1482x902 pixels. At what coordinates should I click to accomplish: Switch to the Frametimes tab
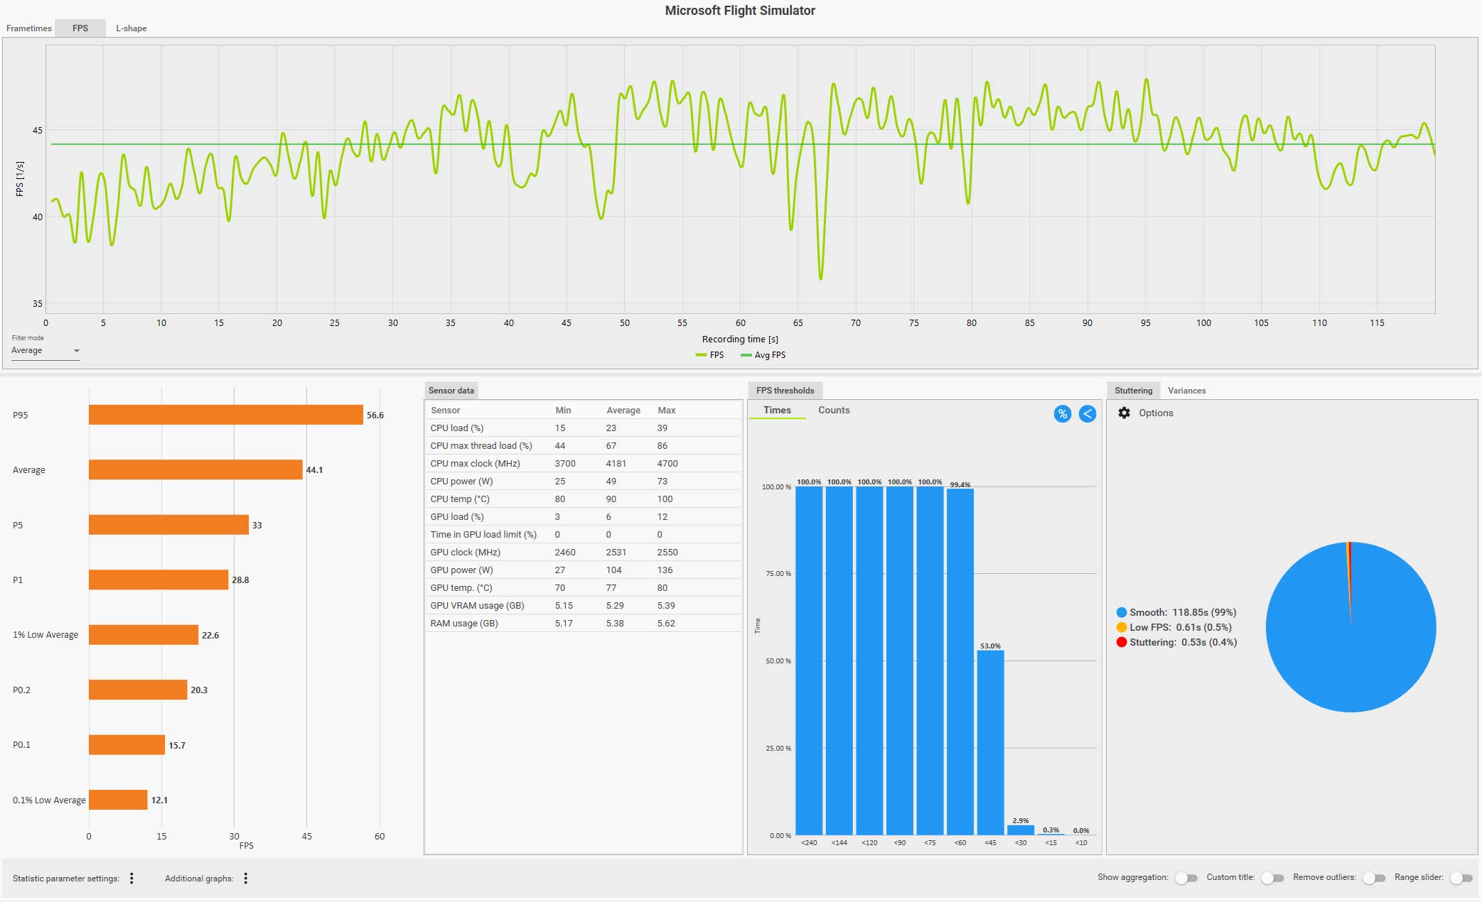pyautogui.click(x=29, y=28)
